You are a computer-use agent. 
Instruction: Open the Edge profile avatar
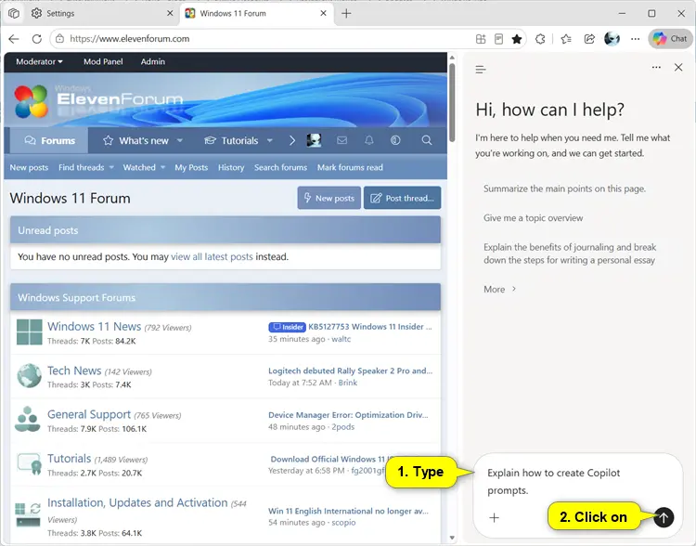[x=612, y=39]
